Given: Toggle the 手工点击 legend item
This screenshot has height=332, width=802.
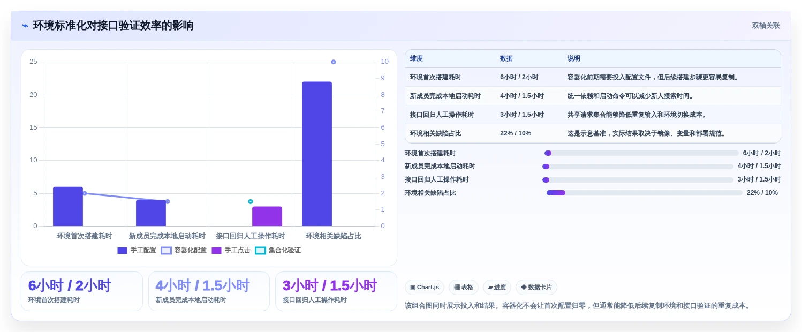Looking at the screenshot, I should pyautogui.click(x=231, y=250).
